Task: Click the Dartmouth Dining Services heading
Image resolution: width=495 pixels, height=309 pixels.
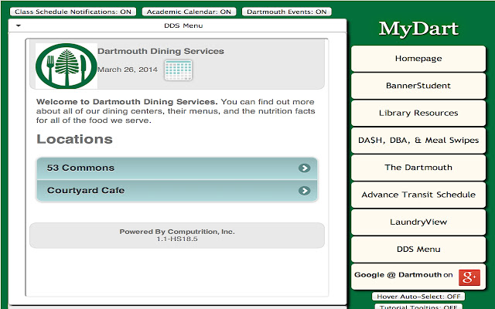Action: coord(161,52)
